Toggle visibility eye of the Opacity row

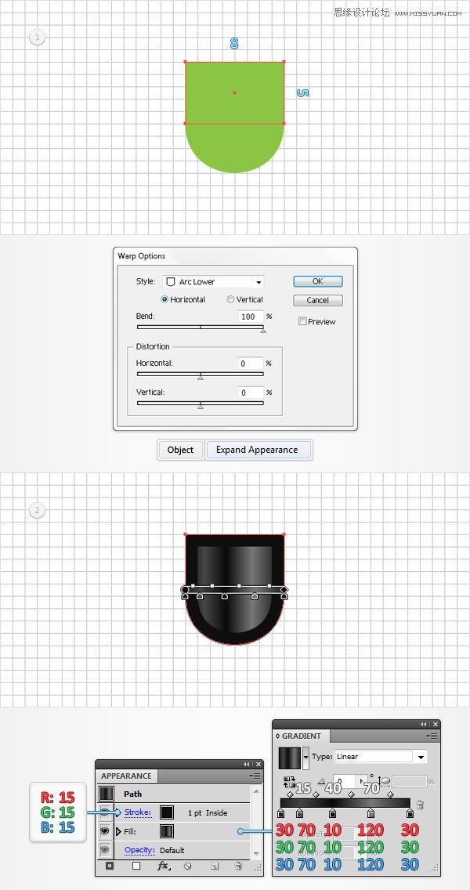point(106,850)
